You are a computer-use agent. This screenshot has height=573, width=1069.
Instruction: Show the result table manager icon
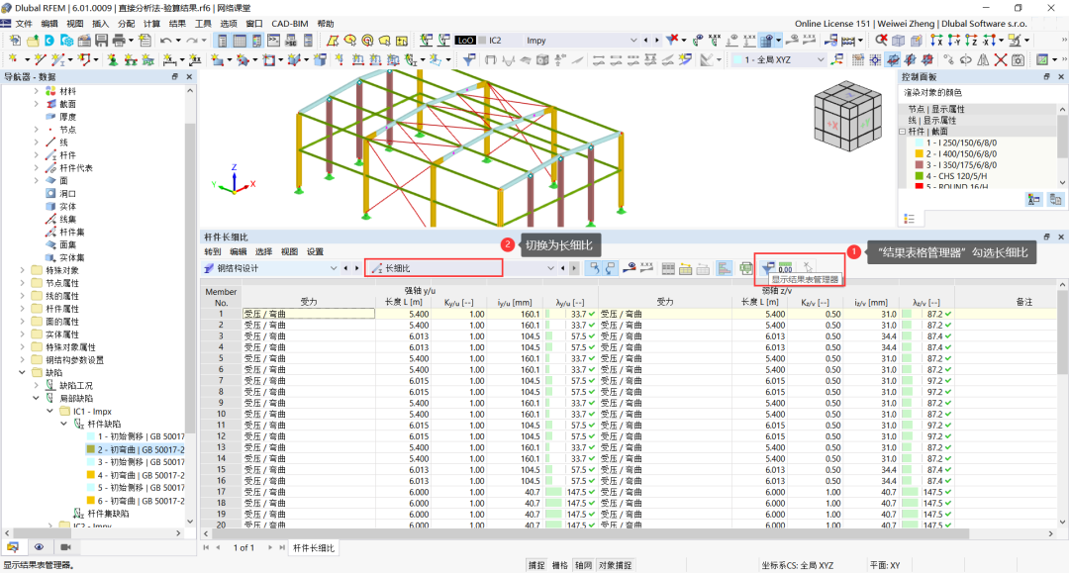click(768, 268)
